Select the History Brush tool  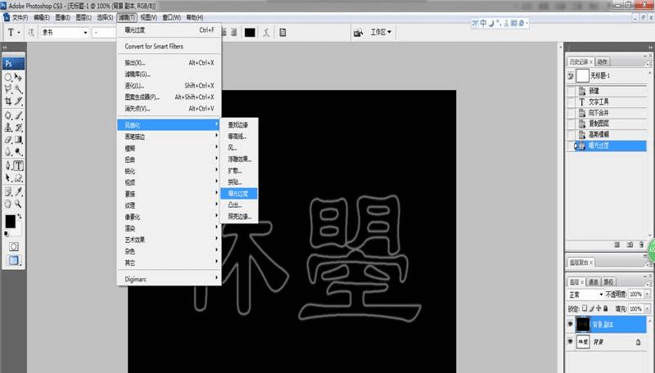[x=18, y=128]
